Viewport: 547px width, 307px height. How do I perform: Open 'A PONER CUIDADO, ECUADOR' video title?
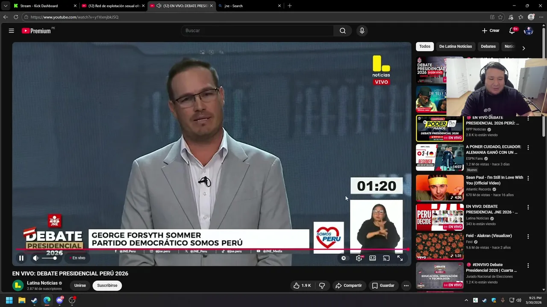494,149
